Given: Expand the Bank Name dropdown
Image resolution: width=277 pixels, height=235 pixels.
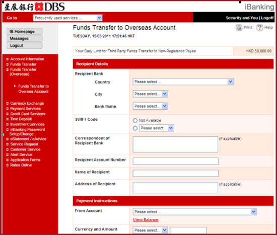Looking at the screenshot, I should coord(150,106).
